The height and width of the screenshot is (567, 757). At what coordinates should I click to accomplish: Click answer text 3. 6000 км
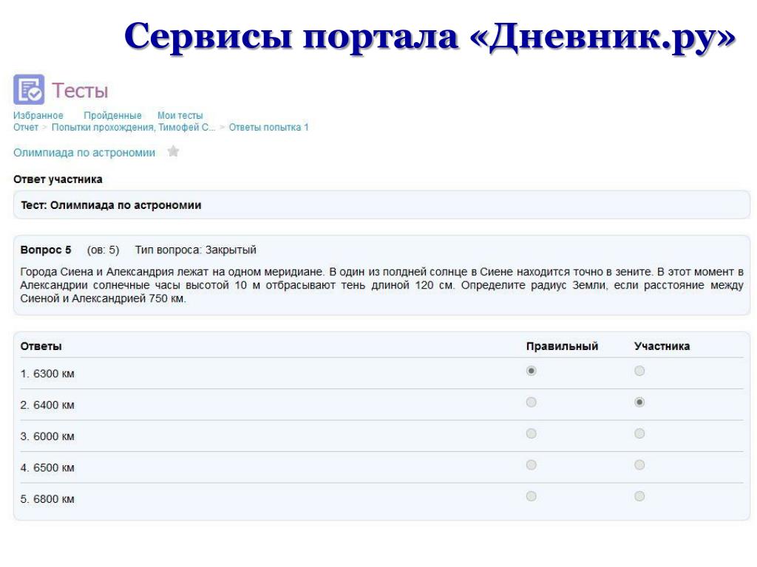tap(47, 436)
